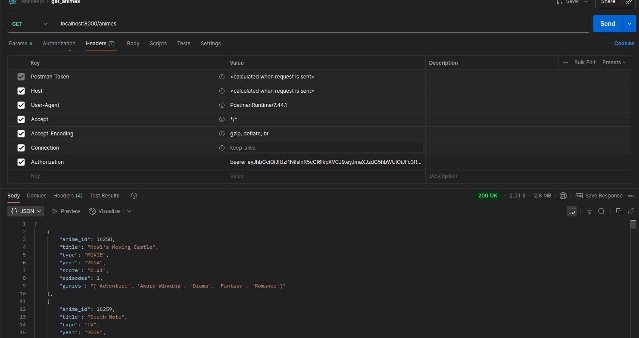Toggle the Postman-Token header checkbox
The height and width of the screenshot is (338, 639).
pos(21,77)
